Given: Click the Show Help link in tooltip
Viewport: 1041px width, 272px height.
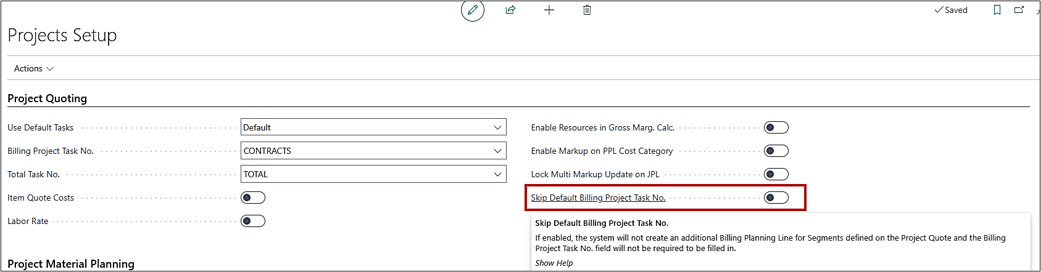Looking at the screenshot, I should 554,263.
